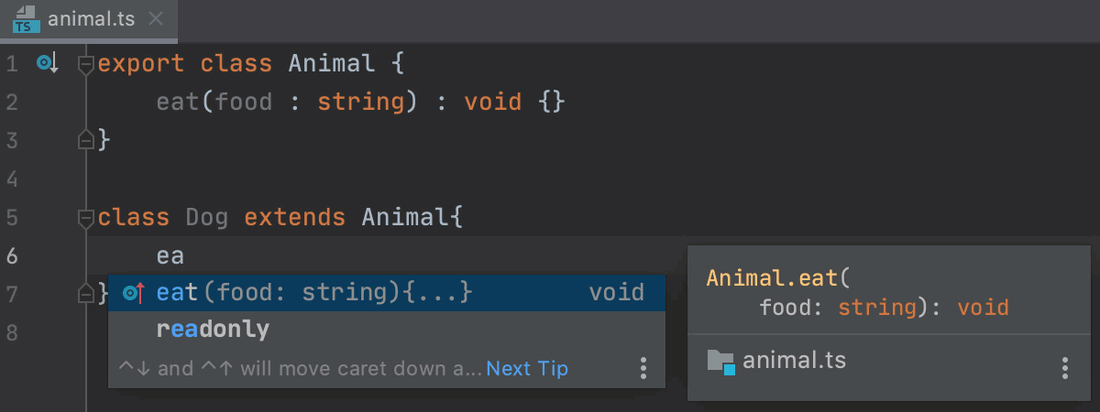The width and height of the screenshot is (1100, 412).
Task: Click the fold end marker on line 7
Action: pos(86,294)
